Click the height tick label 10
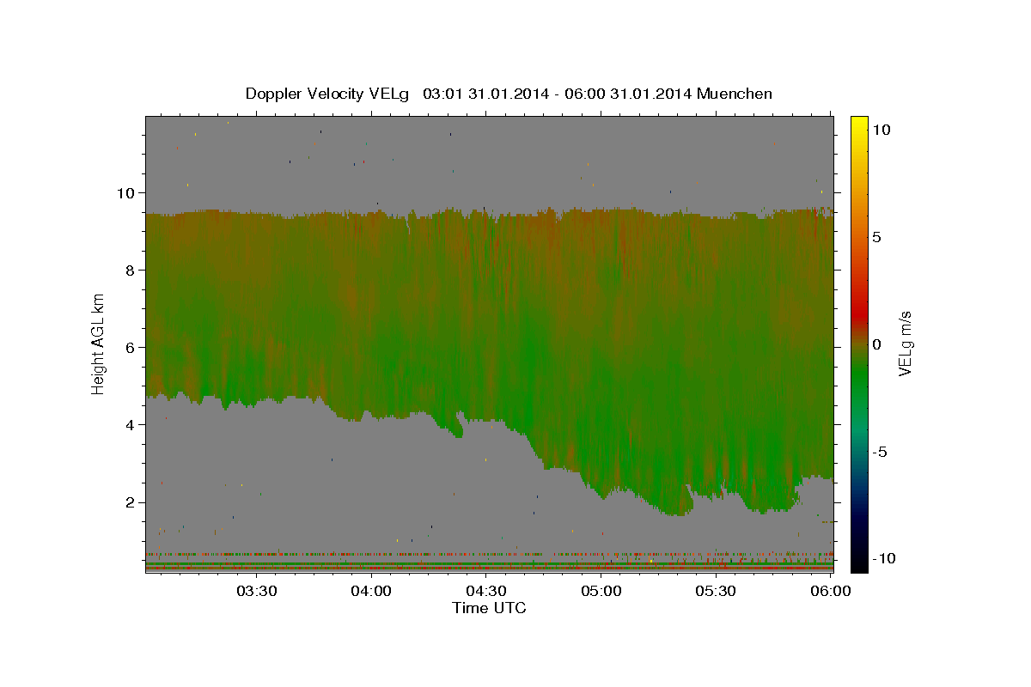1031x687 pixels. 128,192
